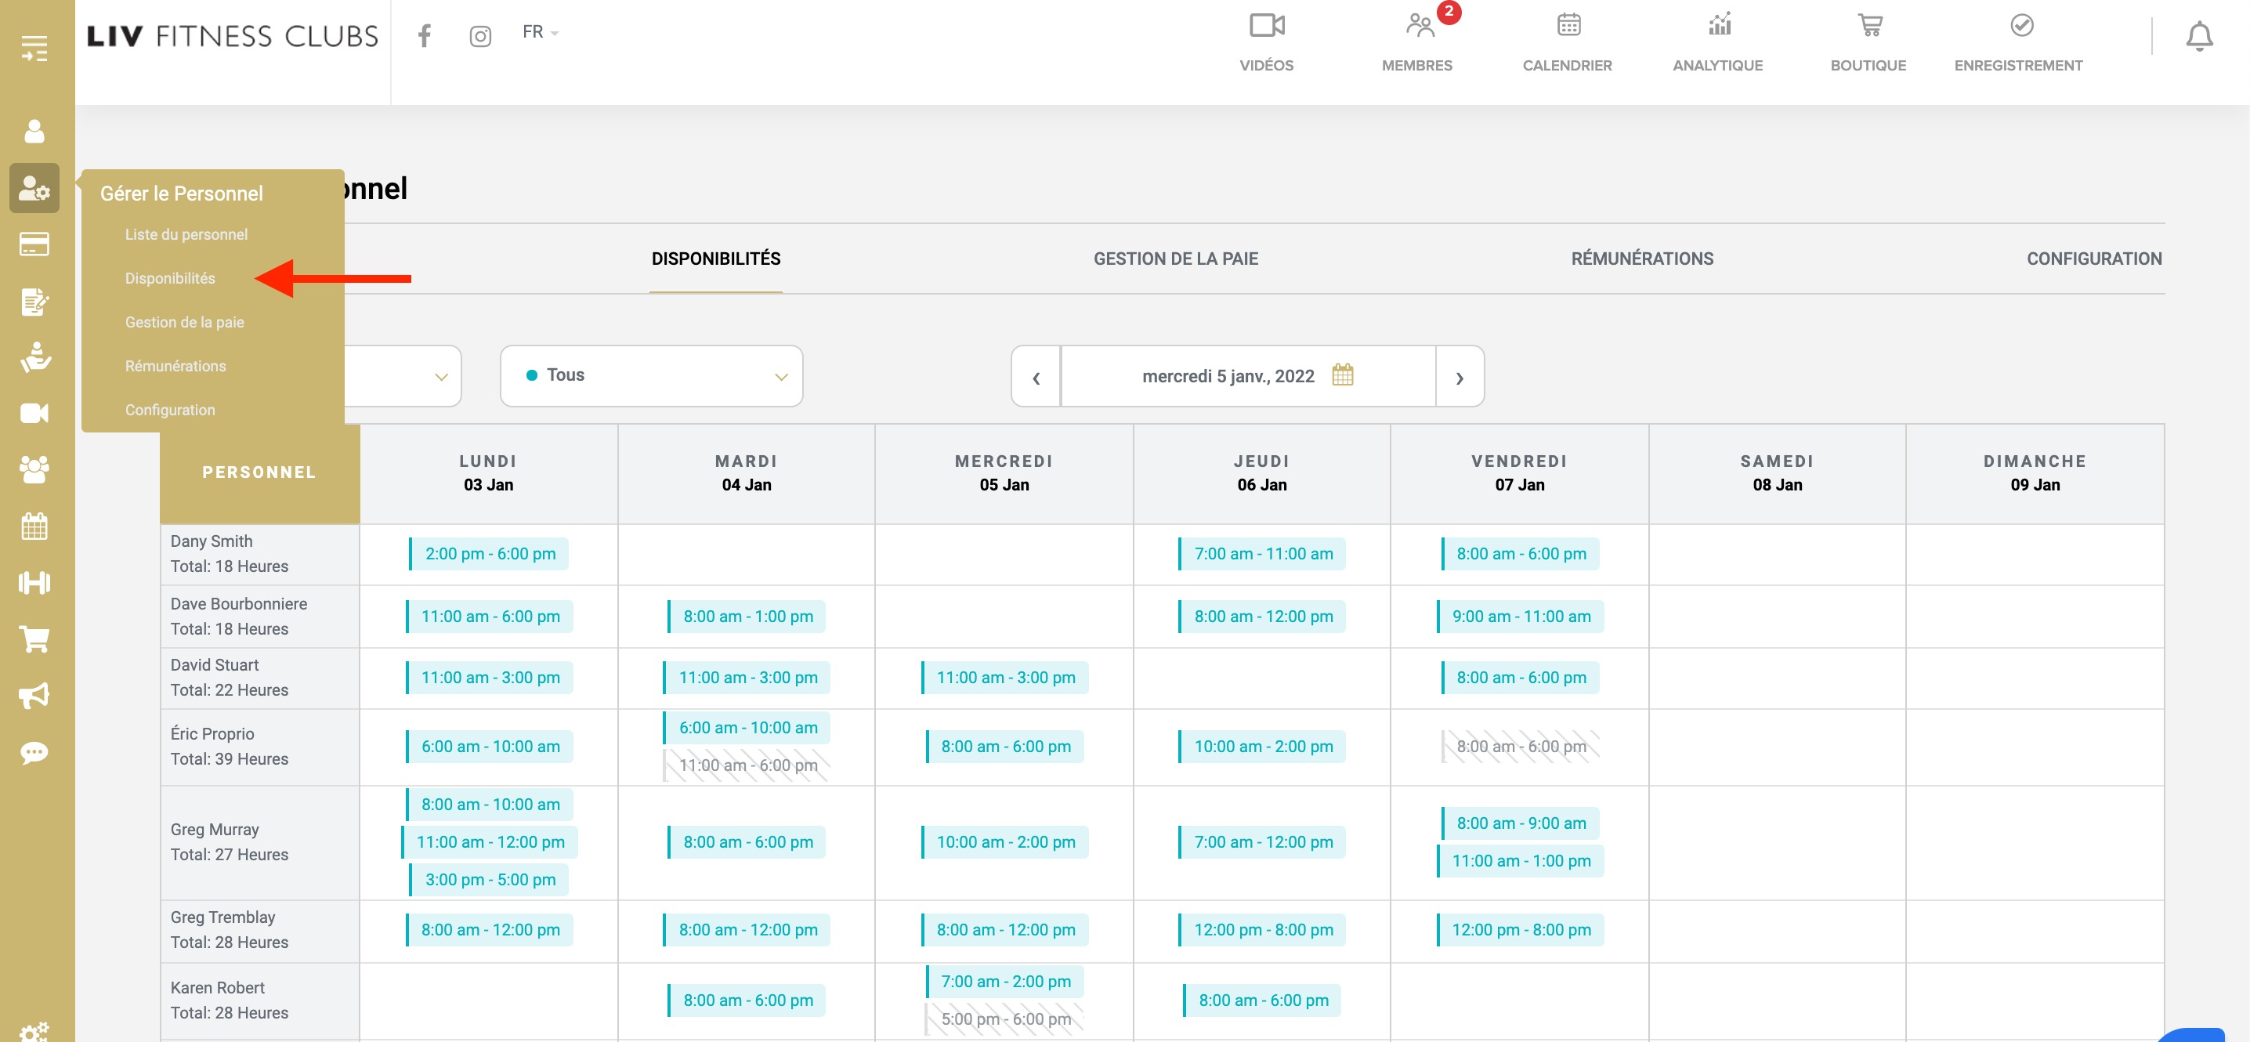Open the Boutique cart icon
Image resolution: width=2250 pixels, height=1042 pixels.
tap(1868, 26)
